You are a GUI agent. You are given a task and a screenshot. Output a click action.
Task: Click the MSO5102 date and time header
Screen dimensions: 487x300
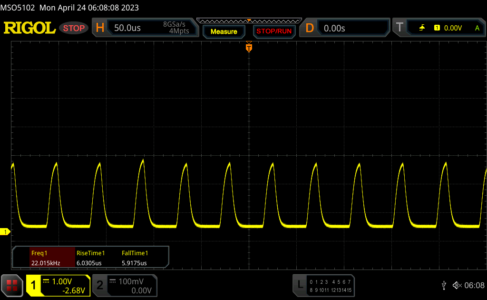[x=69, y=8]
